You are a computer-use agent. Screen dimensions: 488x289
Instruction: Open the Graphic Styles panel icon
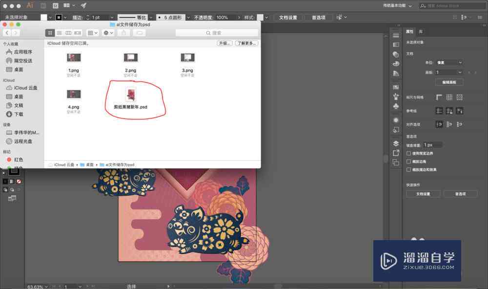396,129
